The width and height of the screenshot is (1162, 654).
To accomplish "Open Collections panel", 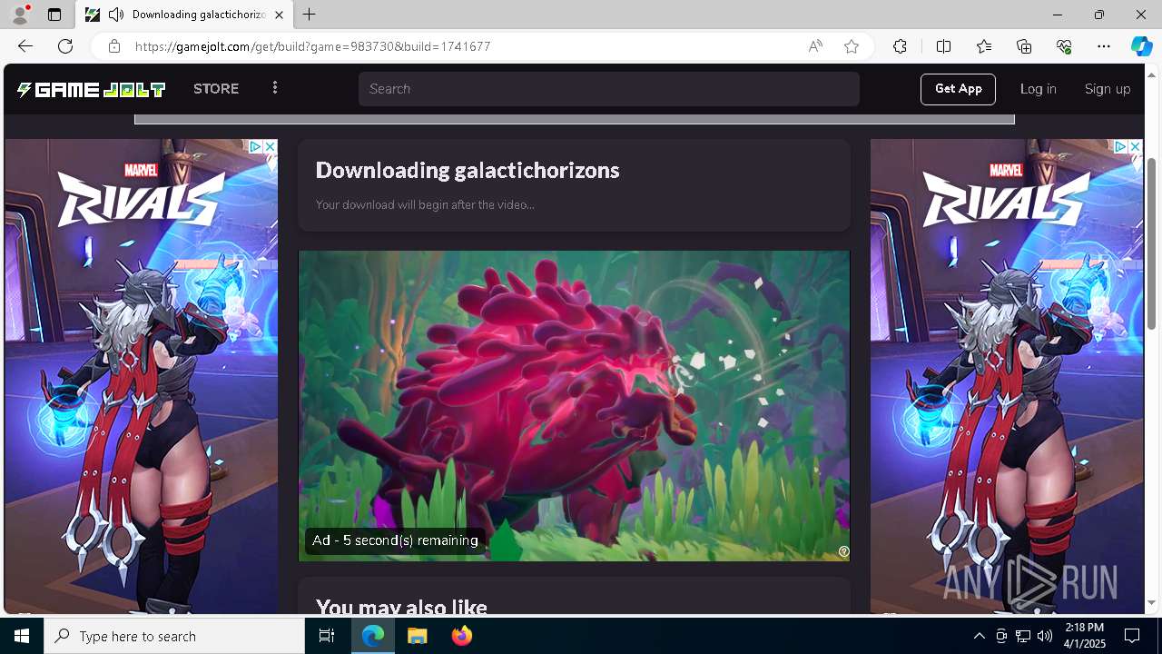I will [1024, 46].
